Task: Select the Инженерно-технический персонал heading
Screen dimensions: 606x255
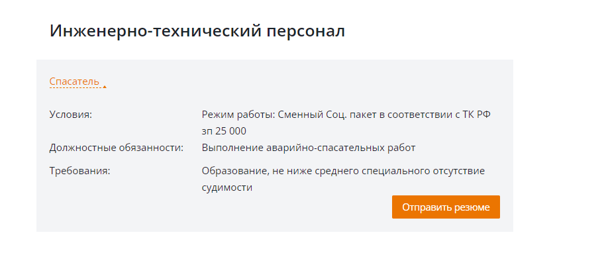Action: point(197,31)
